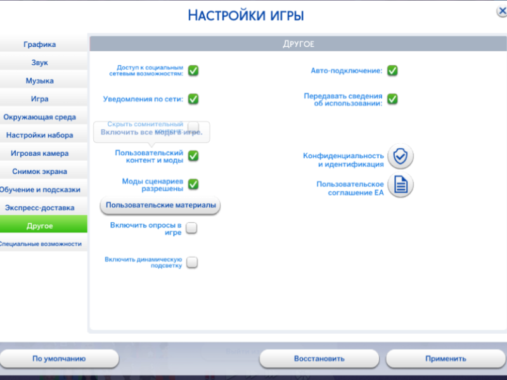The width and height of the screenshot is (507, 380).
Task: Click the Уведомления по сети label
Action: (143, 99)
